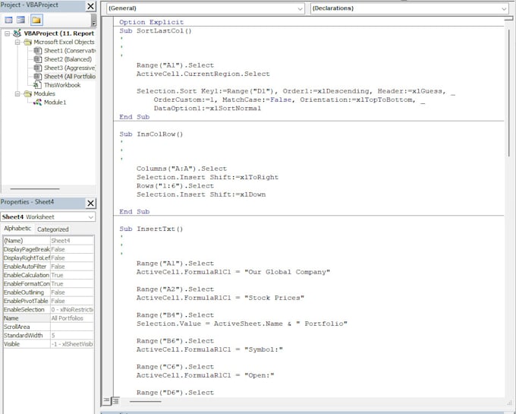Screen dimensions: 516x414
Task: Click the Microsoft Excel Objects folder icon
Action: (x=27, y=42)
